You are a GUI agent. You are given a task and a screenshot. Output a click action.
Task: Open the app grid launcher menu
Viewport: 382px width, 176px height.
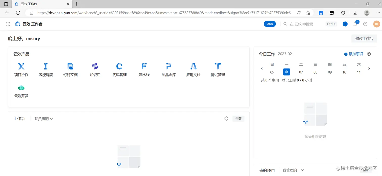pyautogui.click(x=8, y=24)
